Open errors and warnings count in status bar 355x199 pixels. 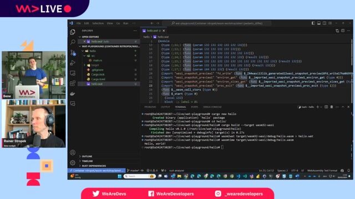coord(152,171)
